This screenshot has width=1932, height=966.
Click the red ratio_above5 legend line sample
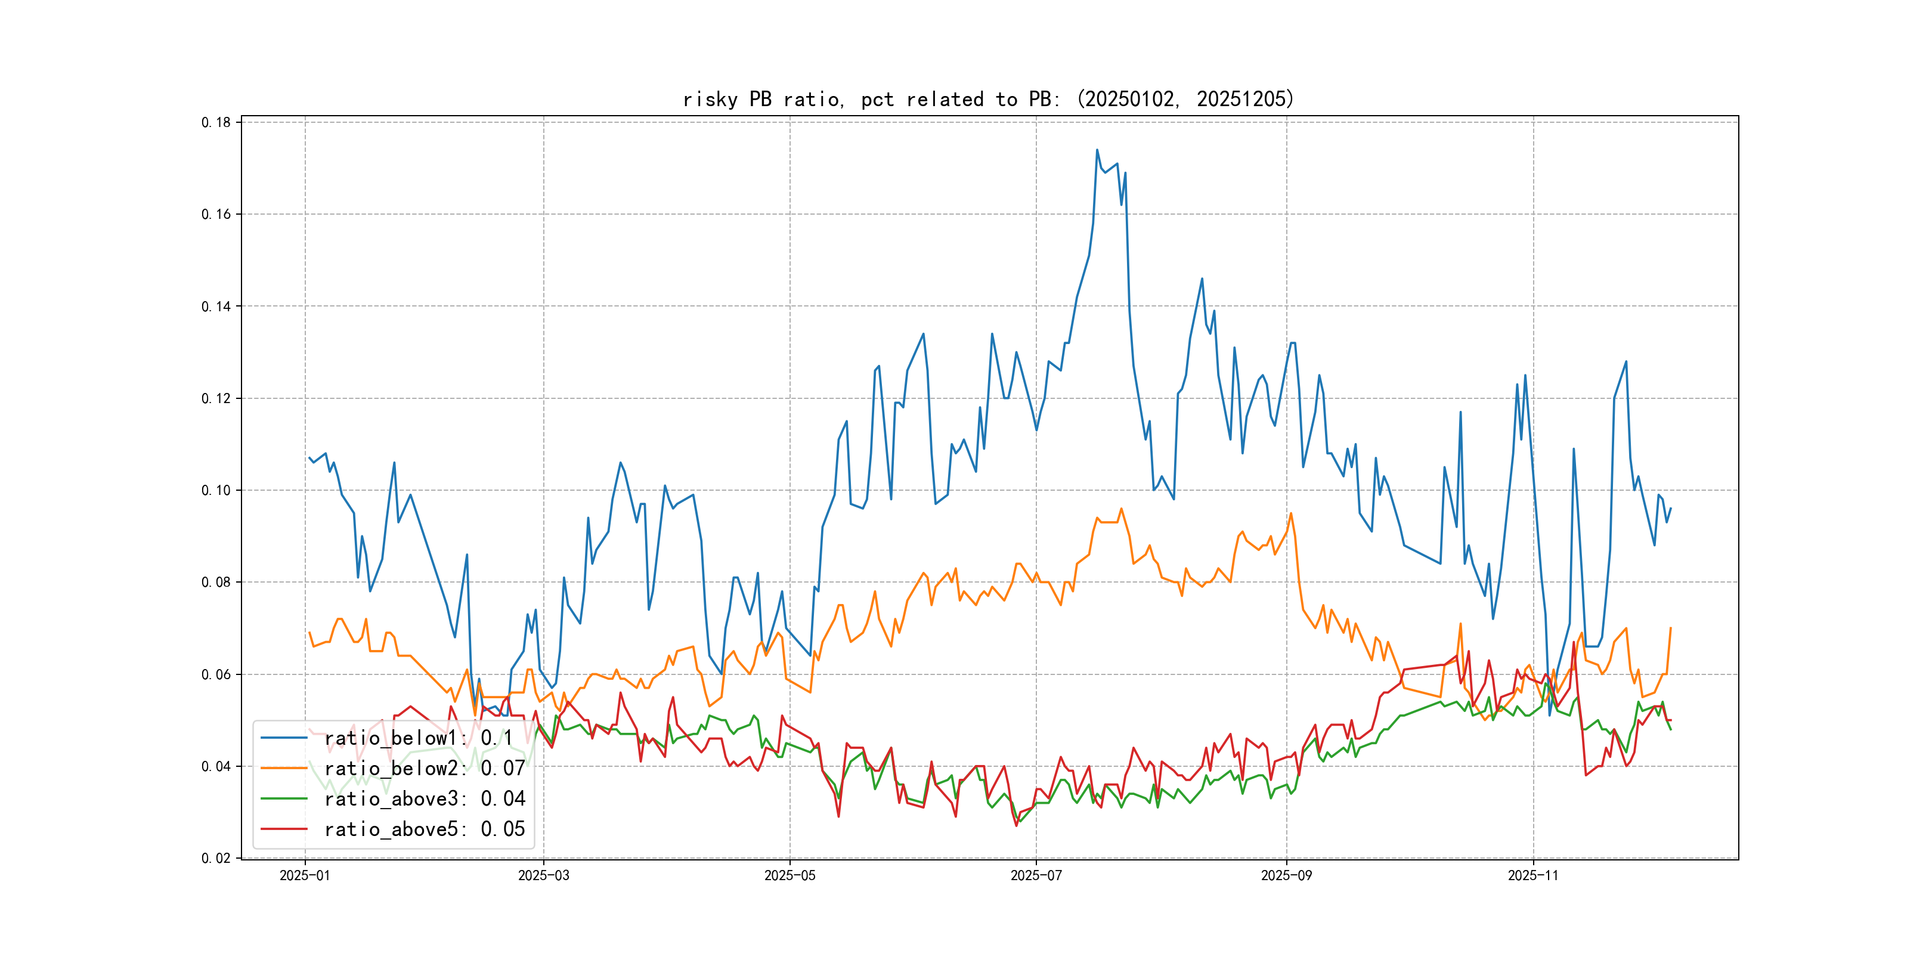tap(283, 829)
